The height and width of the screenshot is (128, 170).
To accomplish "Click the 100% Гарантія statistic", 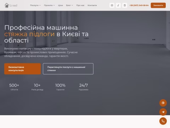I will 60,87.
